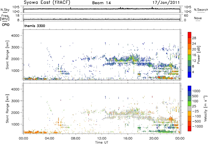Click the '04:00' time axis tick label
The width and height of the screenshot is (208, 144).
(49, 139)
